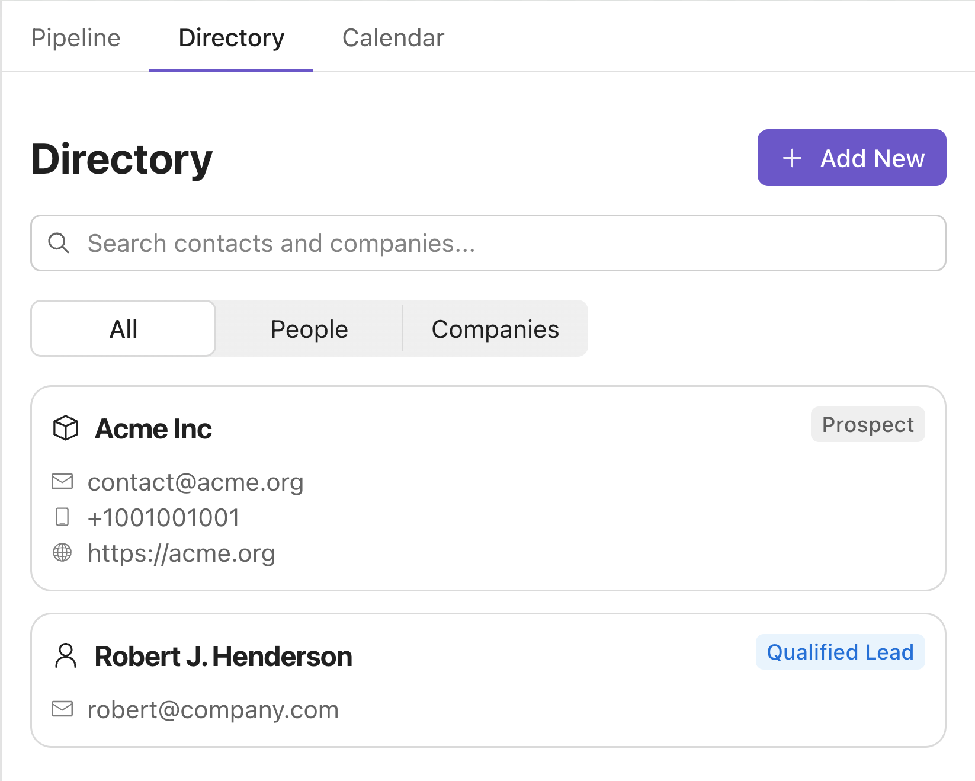Select the All filter segment
The image size is (975, 781).
pyautogui.click(x=123, y=329)
